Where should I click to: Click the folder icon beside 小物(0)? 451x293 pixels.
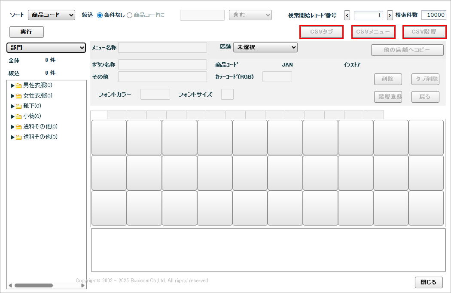pos(19,116)
